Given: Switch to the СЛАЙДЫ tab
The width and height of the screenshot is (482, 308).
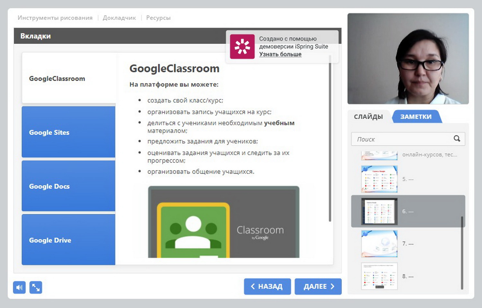Looking at the screenshot, I should pos(368,117).
